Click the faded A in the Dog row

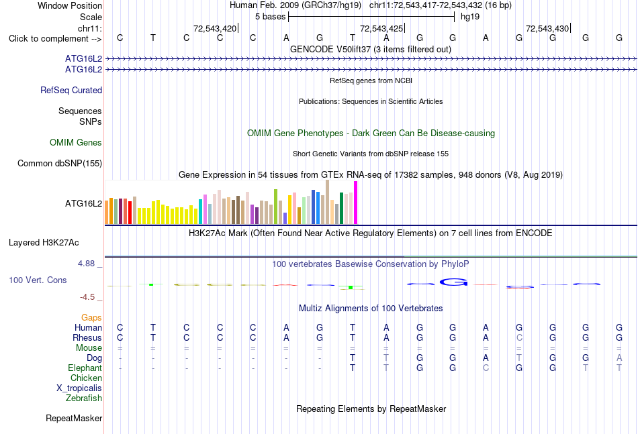coord(619,358)
